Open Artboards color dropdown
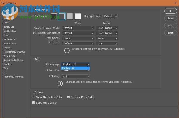Screen dimensions: 179x118 click(x=78, y=43)
